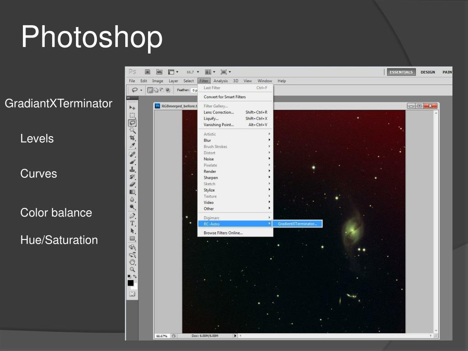
Task: Select the 3D Object Rotate tool
Action: [x=132, y=247]
